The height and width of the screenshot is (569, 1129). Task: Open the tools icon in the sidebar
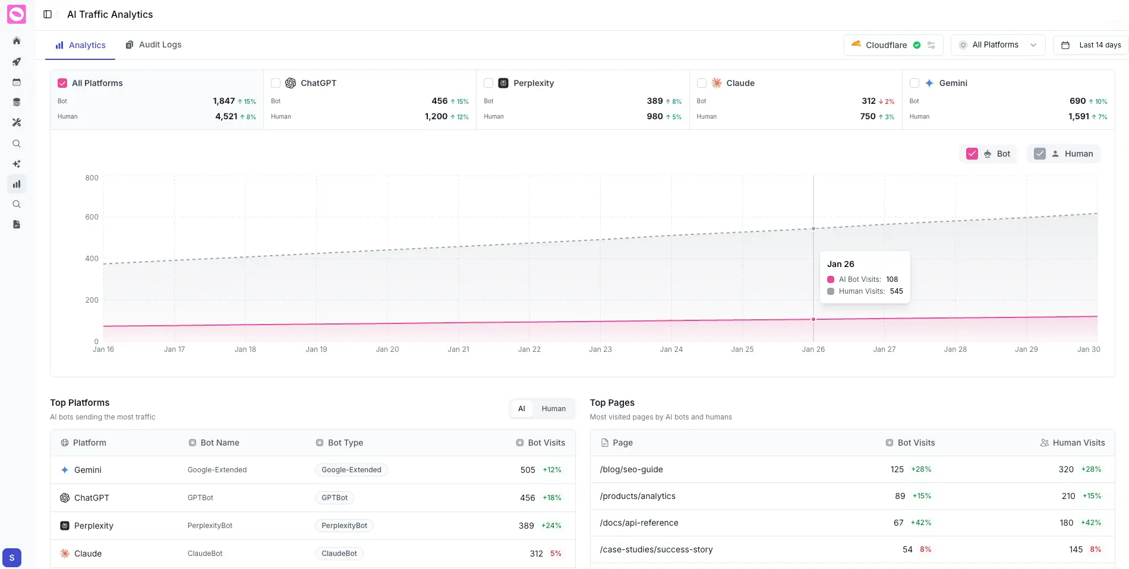pyautogui.click(x=17, y=123)
